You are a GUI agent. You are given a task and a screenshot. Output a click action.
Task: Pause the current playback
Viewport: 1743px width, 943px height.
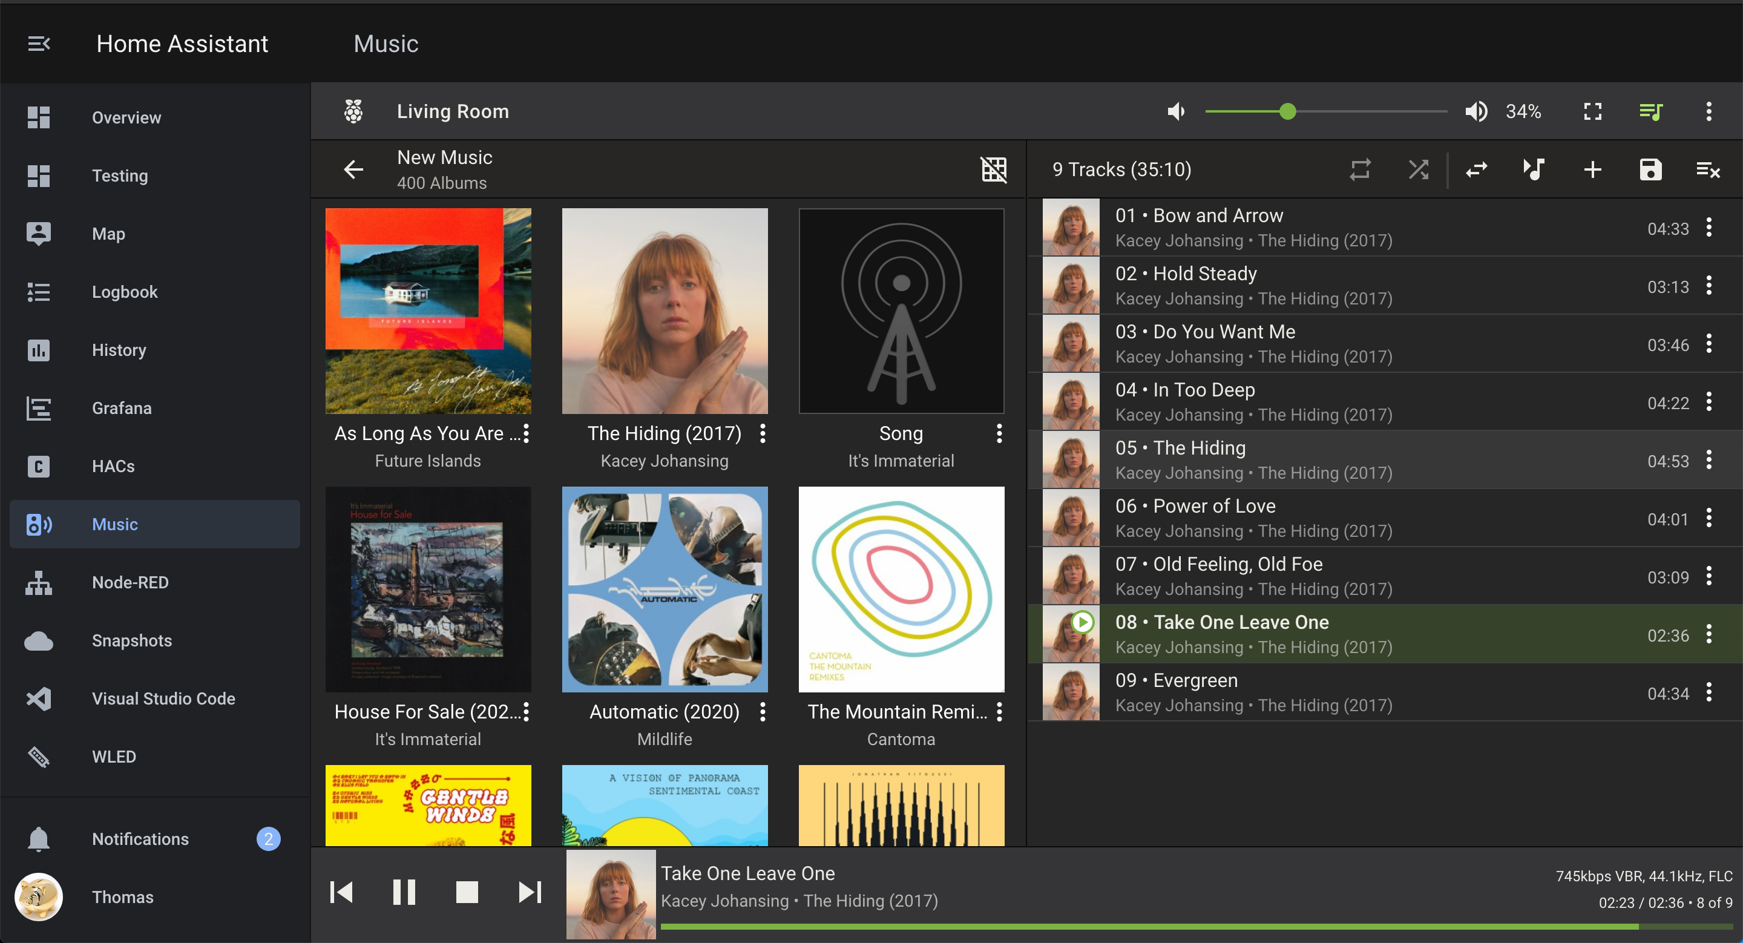coord(404,892)
